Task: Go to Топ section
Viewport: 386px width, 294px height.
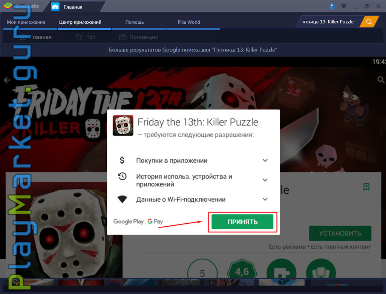Action: pos(86,37)
